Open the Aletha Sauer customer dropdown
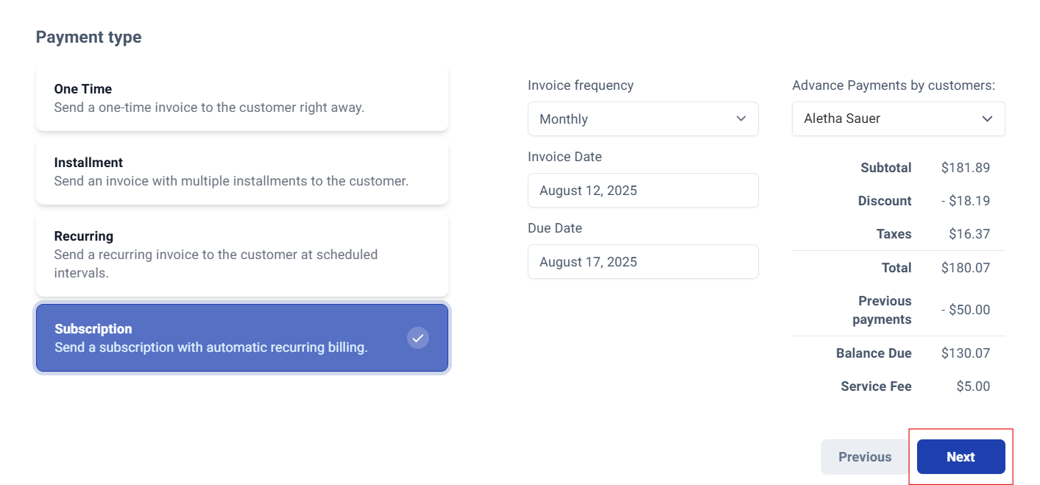The image size is (1040, 485). pyautogui.click(x=899, y=118)
